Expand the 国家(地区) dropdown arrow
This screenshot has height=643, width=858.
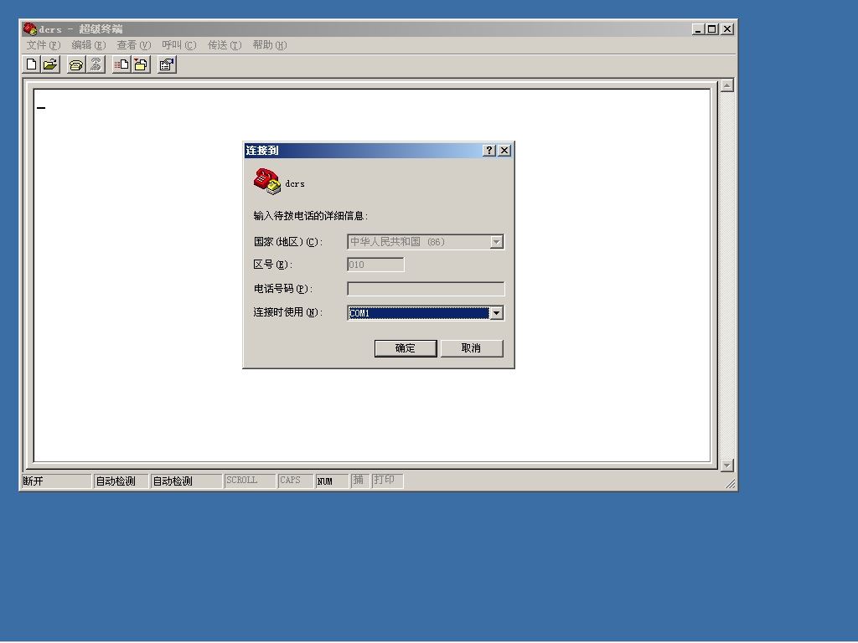point(496,242)
